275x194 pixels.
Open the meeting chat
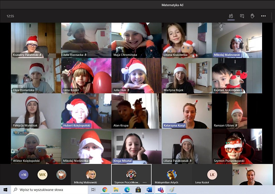click(x=242, y=16)
